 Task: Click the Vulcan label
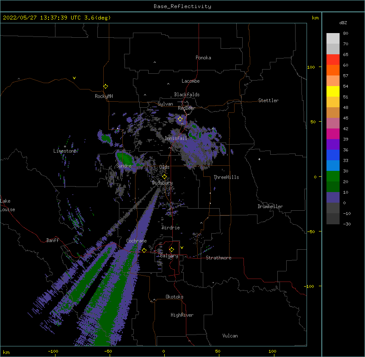[230, 336]
